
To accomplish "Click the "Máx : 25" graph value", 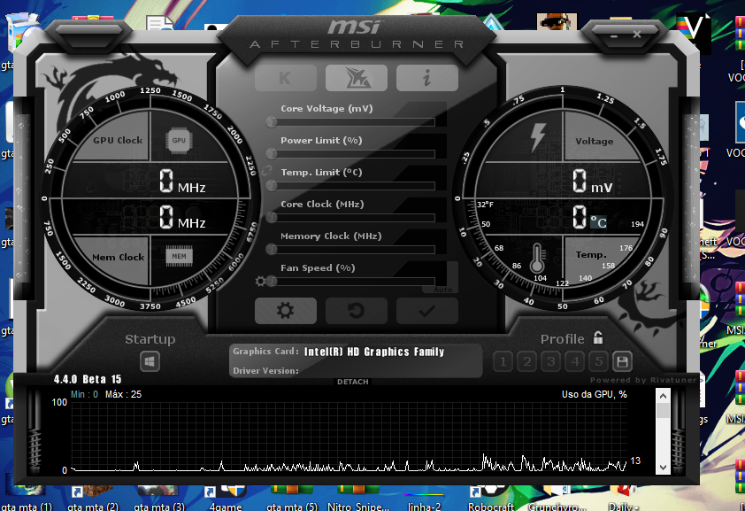I will tap(124, 394).
